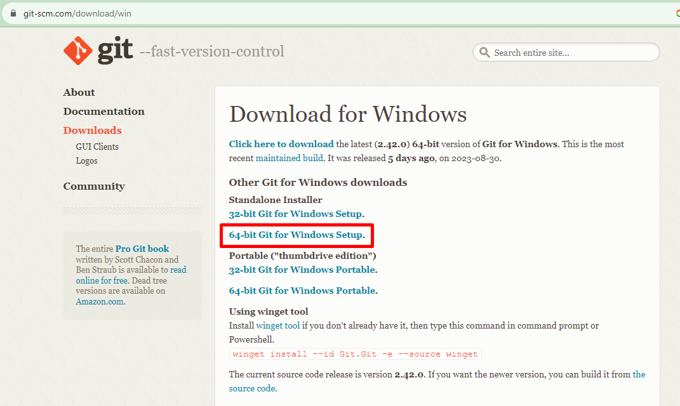The image size is (680, 406).
Task: Open the Documentation section
Action: tap(103, 111)
